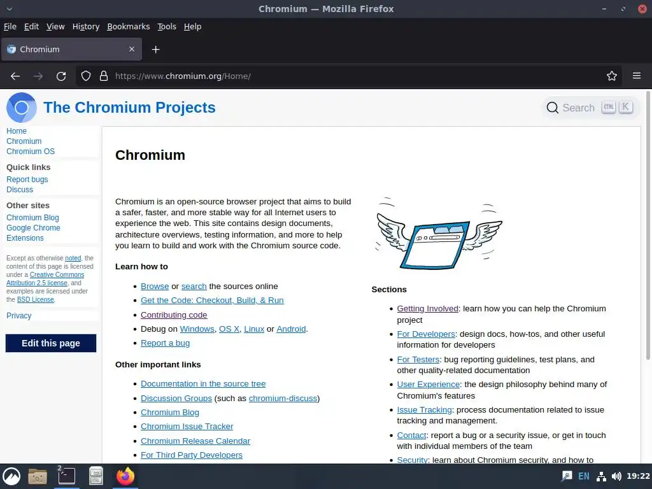Bookmark this page with the star
Screen dimensions: 652x489
(x=612, y=76)
